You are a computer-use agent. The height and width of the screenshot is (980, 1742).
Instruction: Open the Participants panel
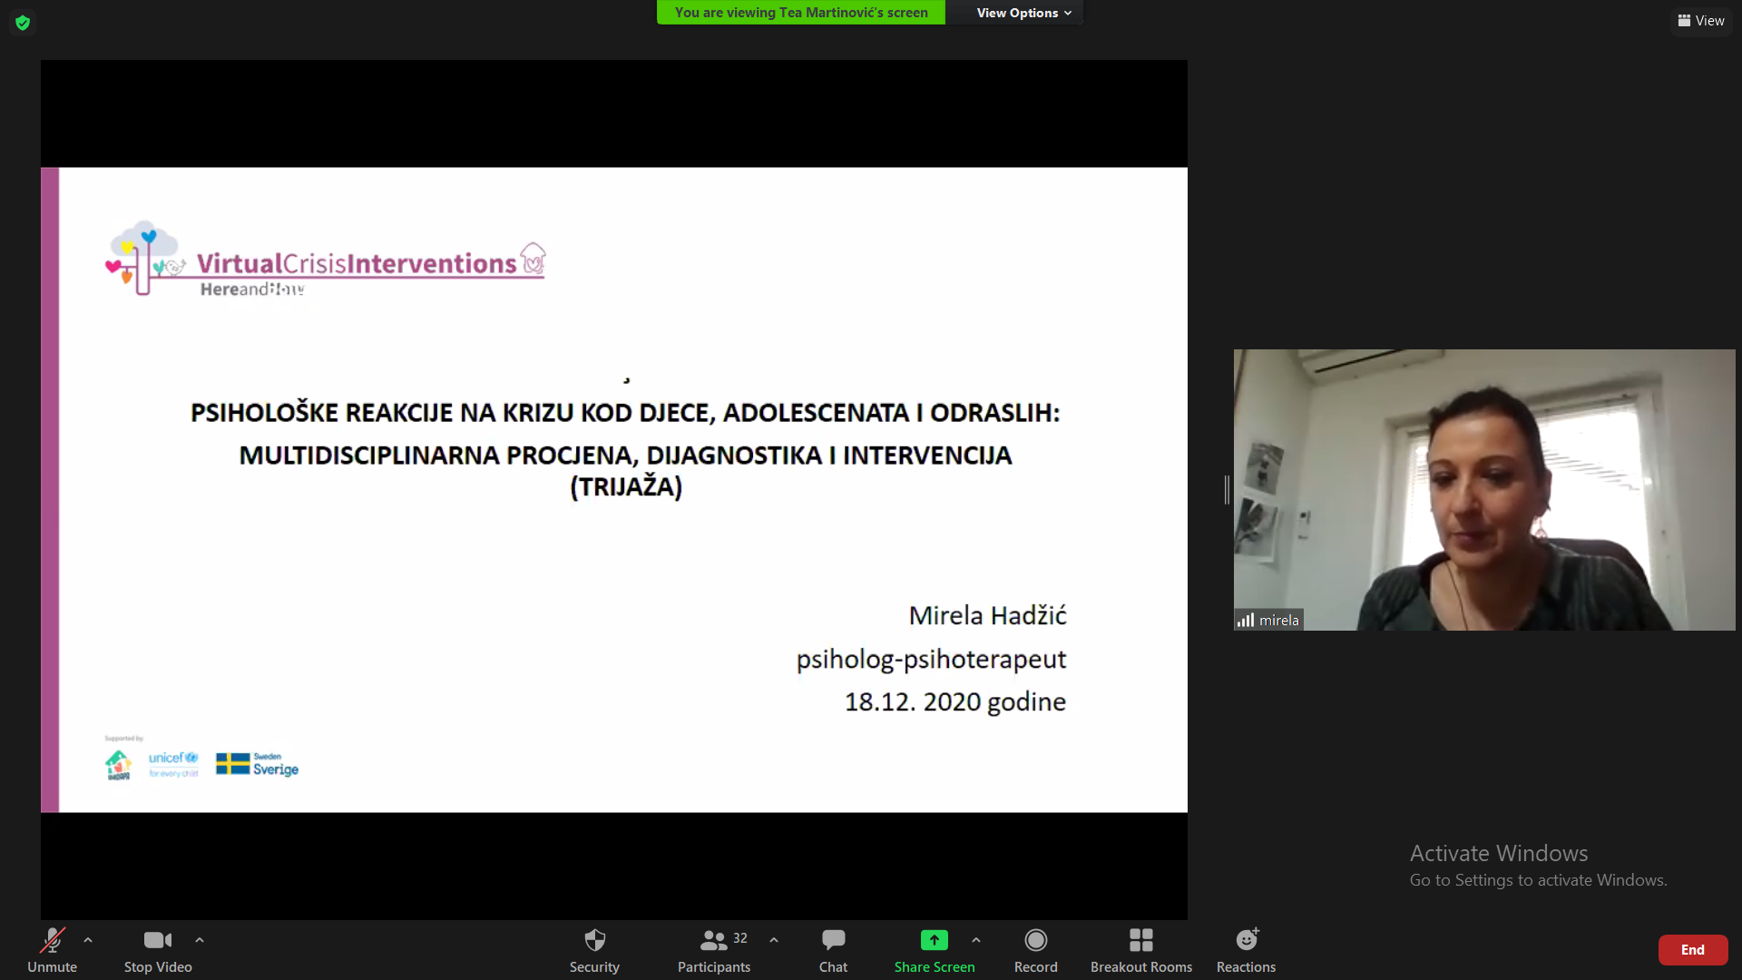[x=714, y=941]
